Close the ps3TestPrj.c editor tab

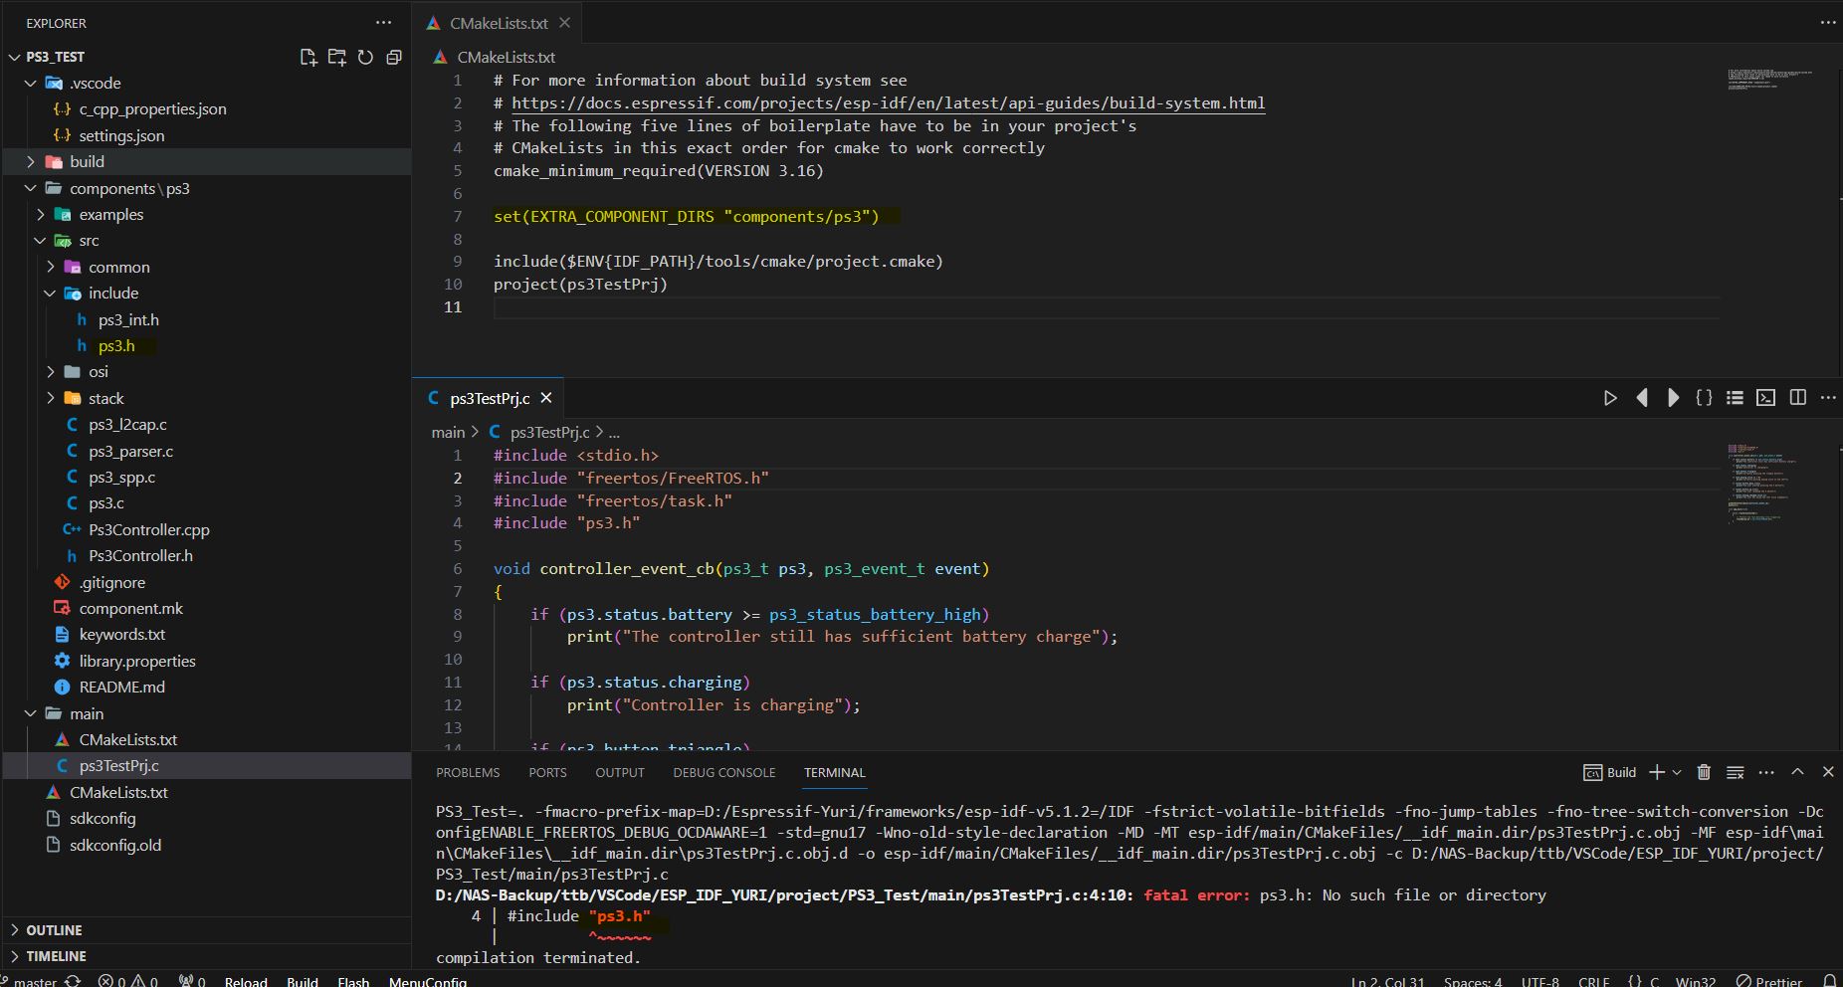pos(546,398)
